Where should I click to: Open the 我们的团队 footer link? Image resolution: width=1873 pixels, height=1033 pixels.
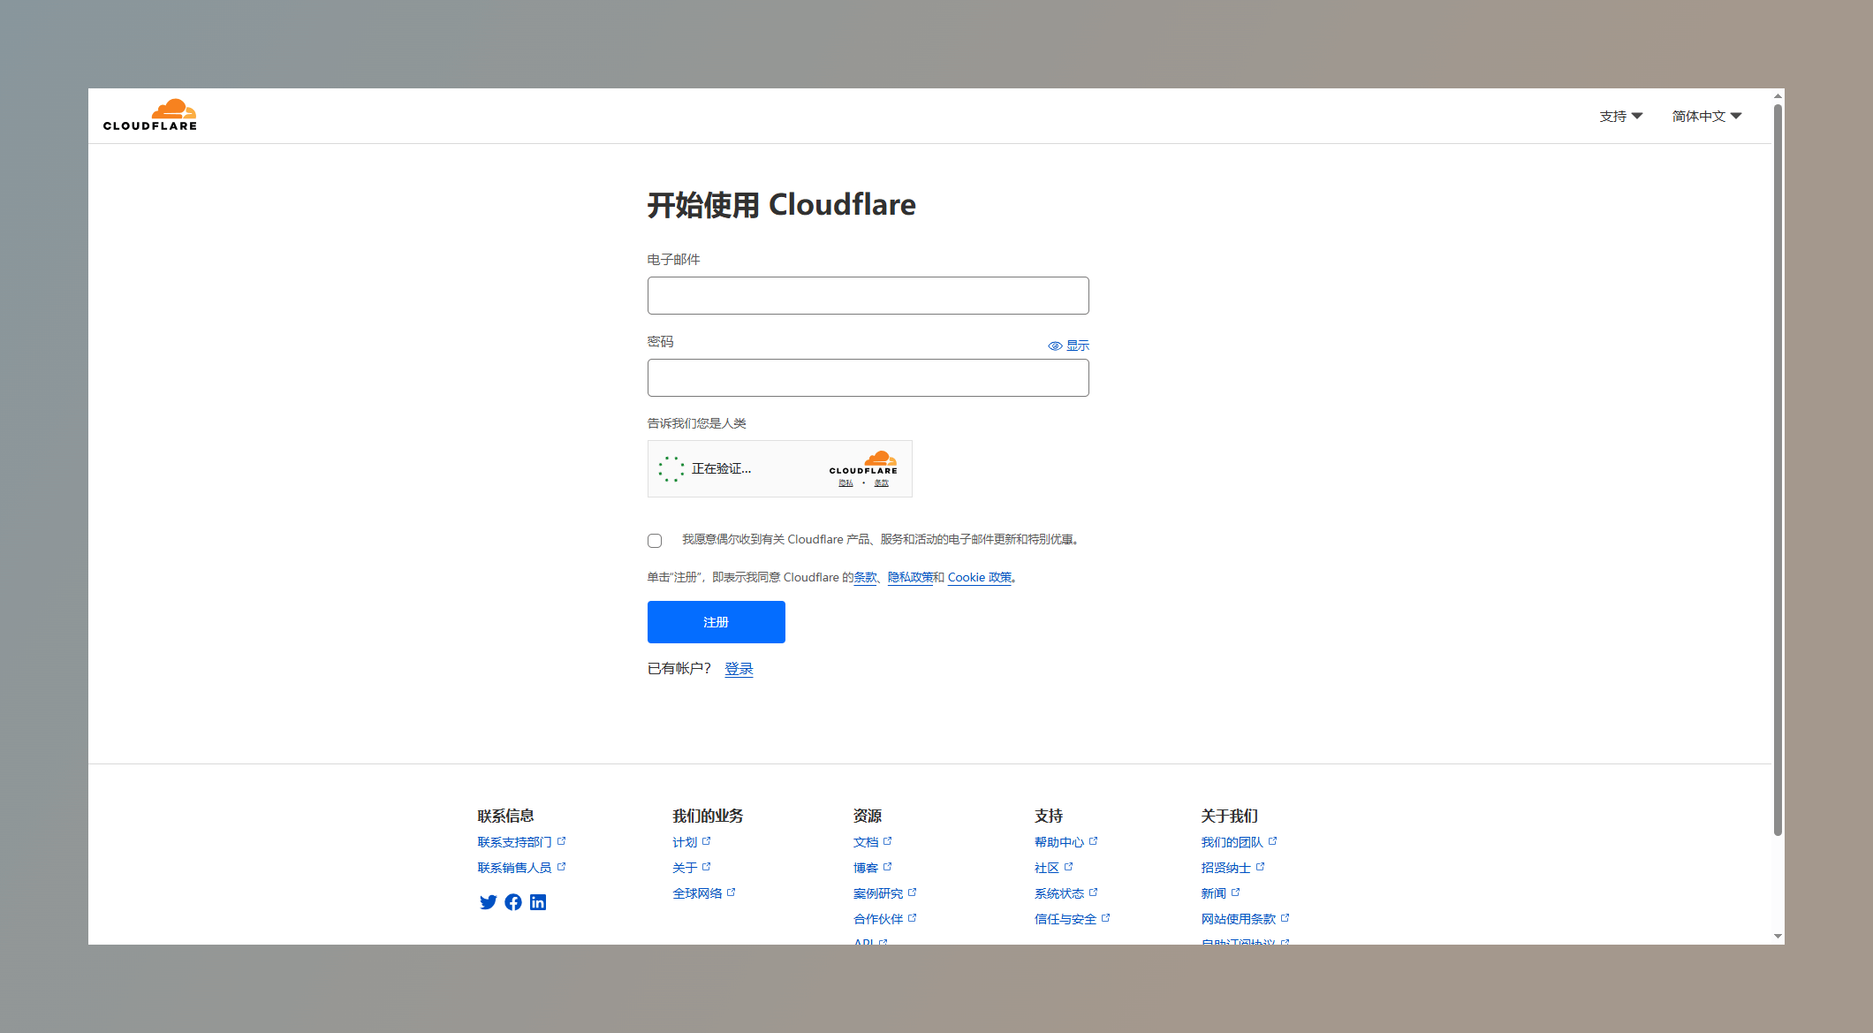1239,842
